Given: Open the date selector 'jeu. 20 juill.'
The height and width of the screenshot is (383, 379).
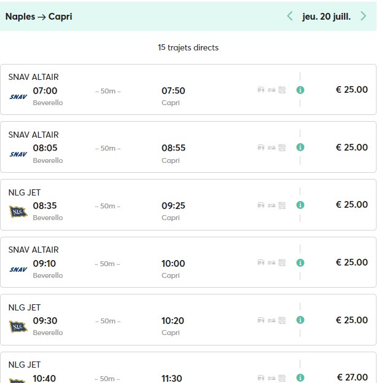Looking at the screenshot, I should (326, 17).
